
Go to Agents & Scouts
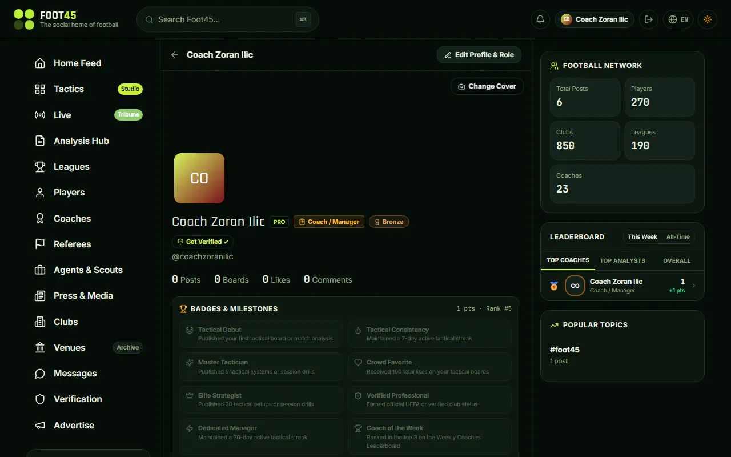coord(89,270)
